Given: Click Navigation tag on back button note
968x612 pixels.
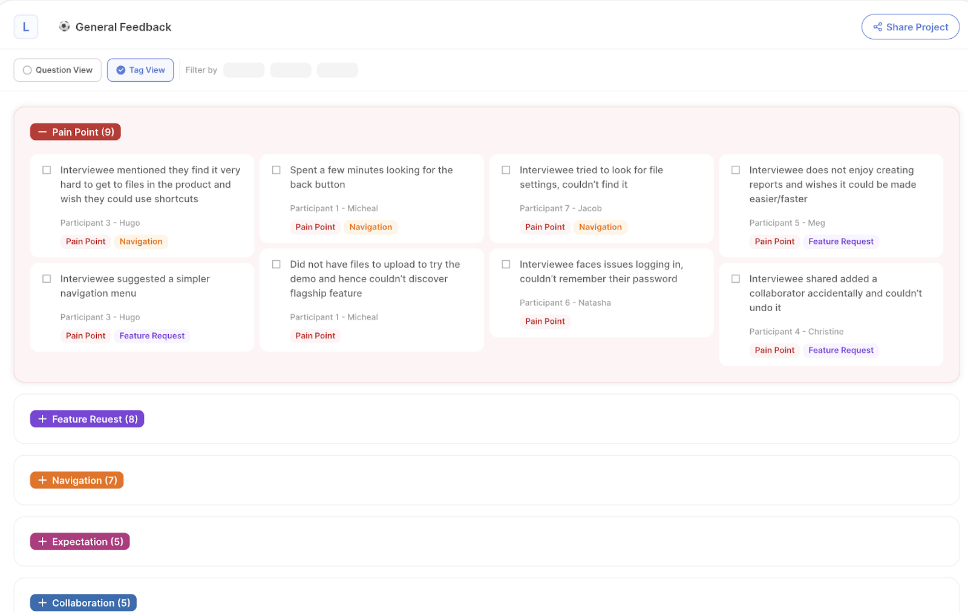Looking at the screenshot, I should (x=371, y=227).
